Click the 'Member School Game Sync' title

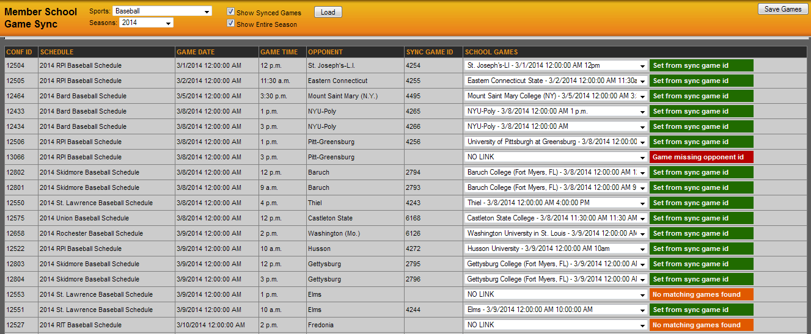41,18
